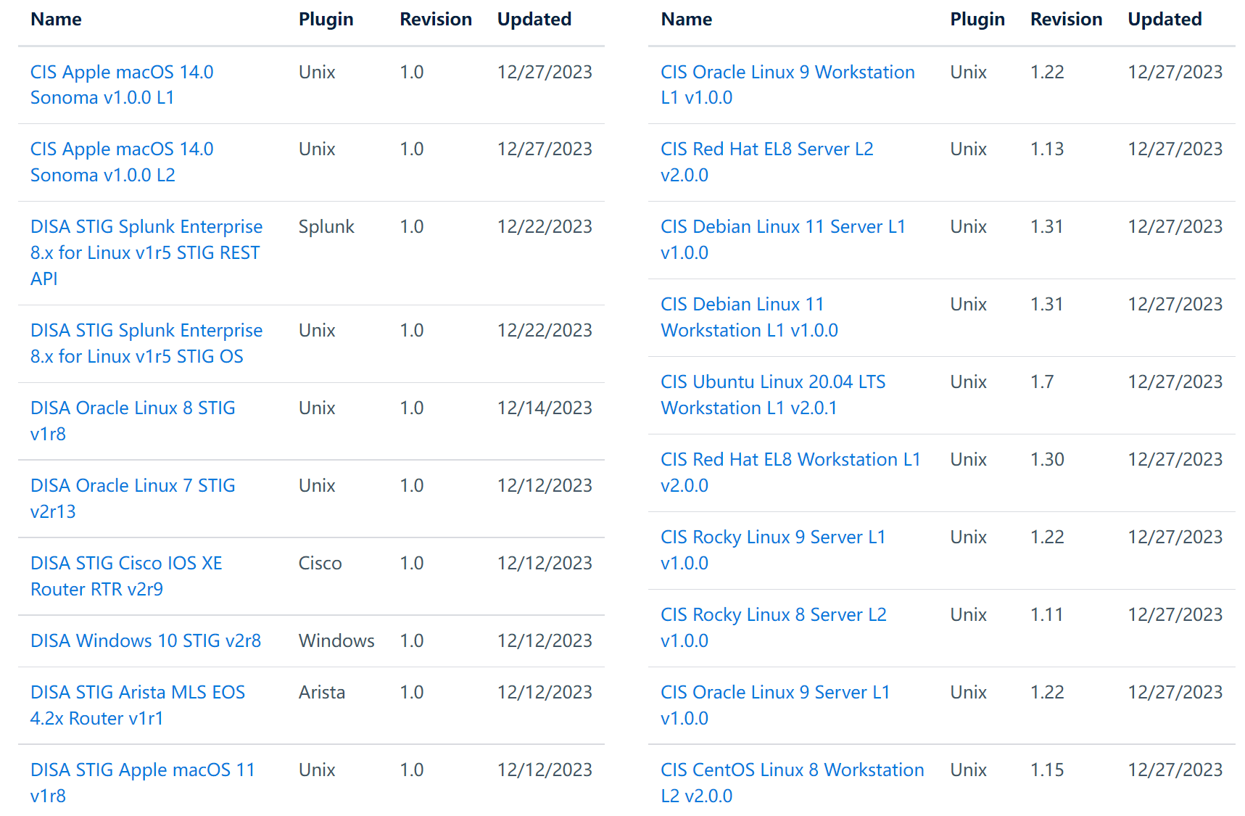
Task: Open CIS Debian Linux 11 Workstation L1 v1.0.0
Action: click(x=749, y=317)
